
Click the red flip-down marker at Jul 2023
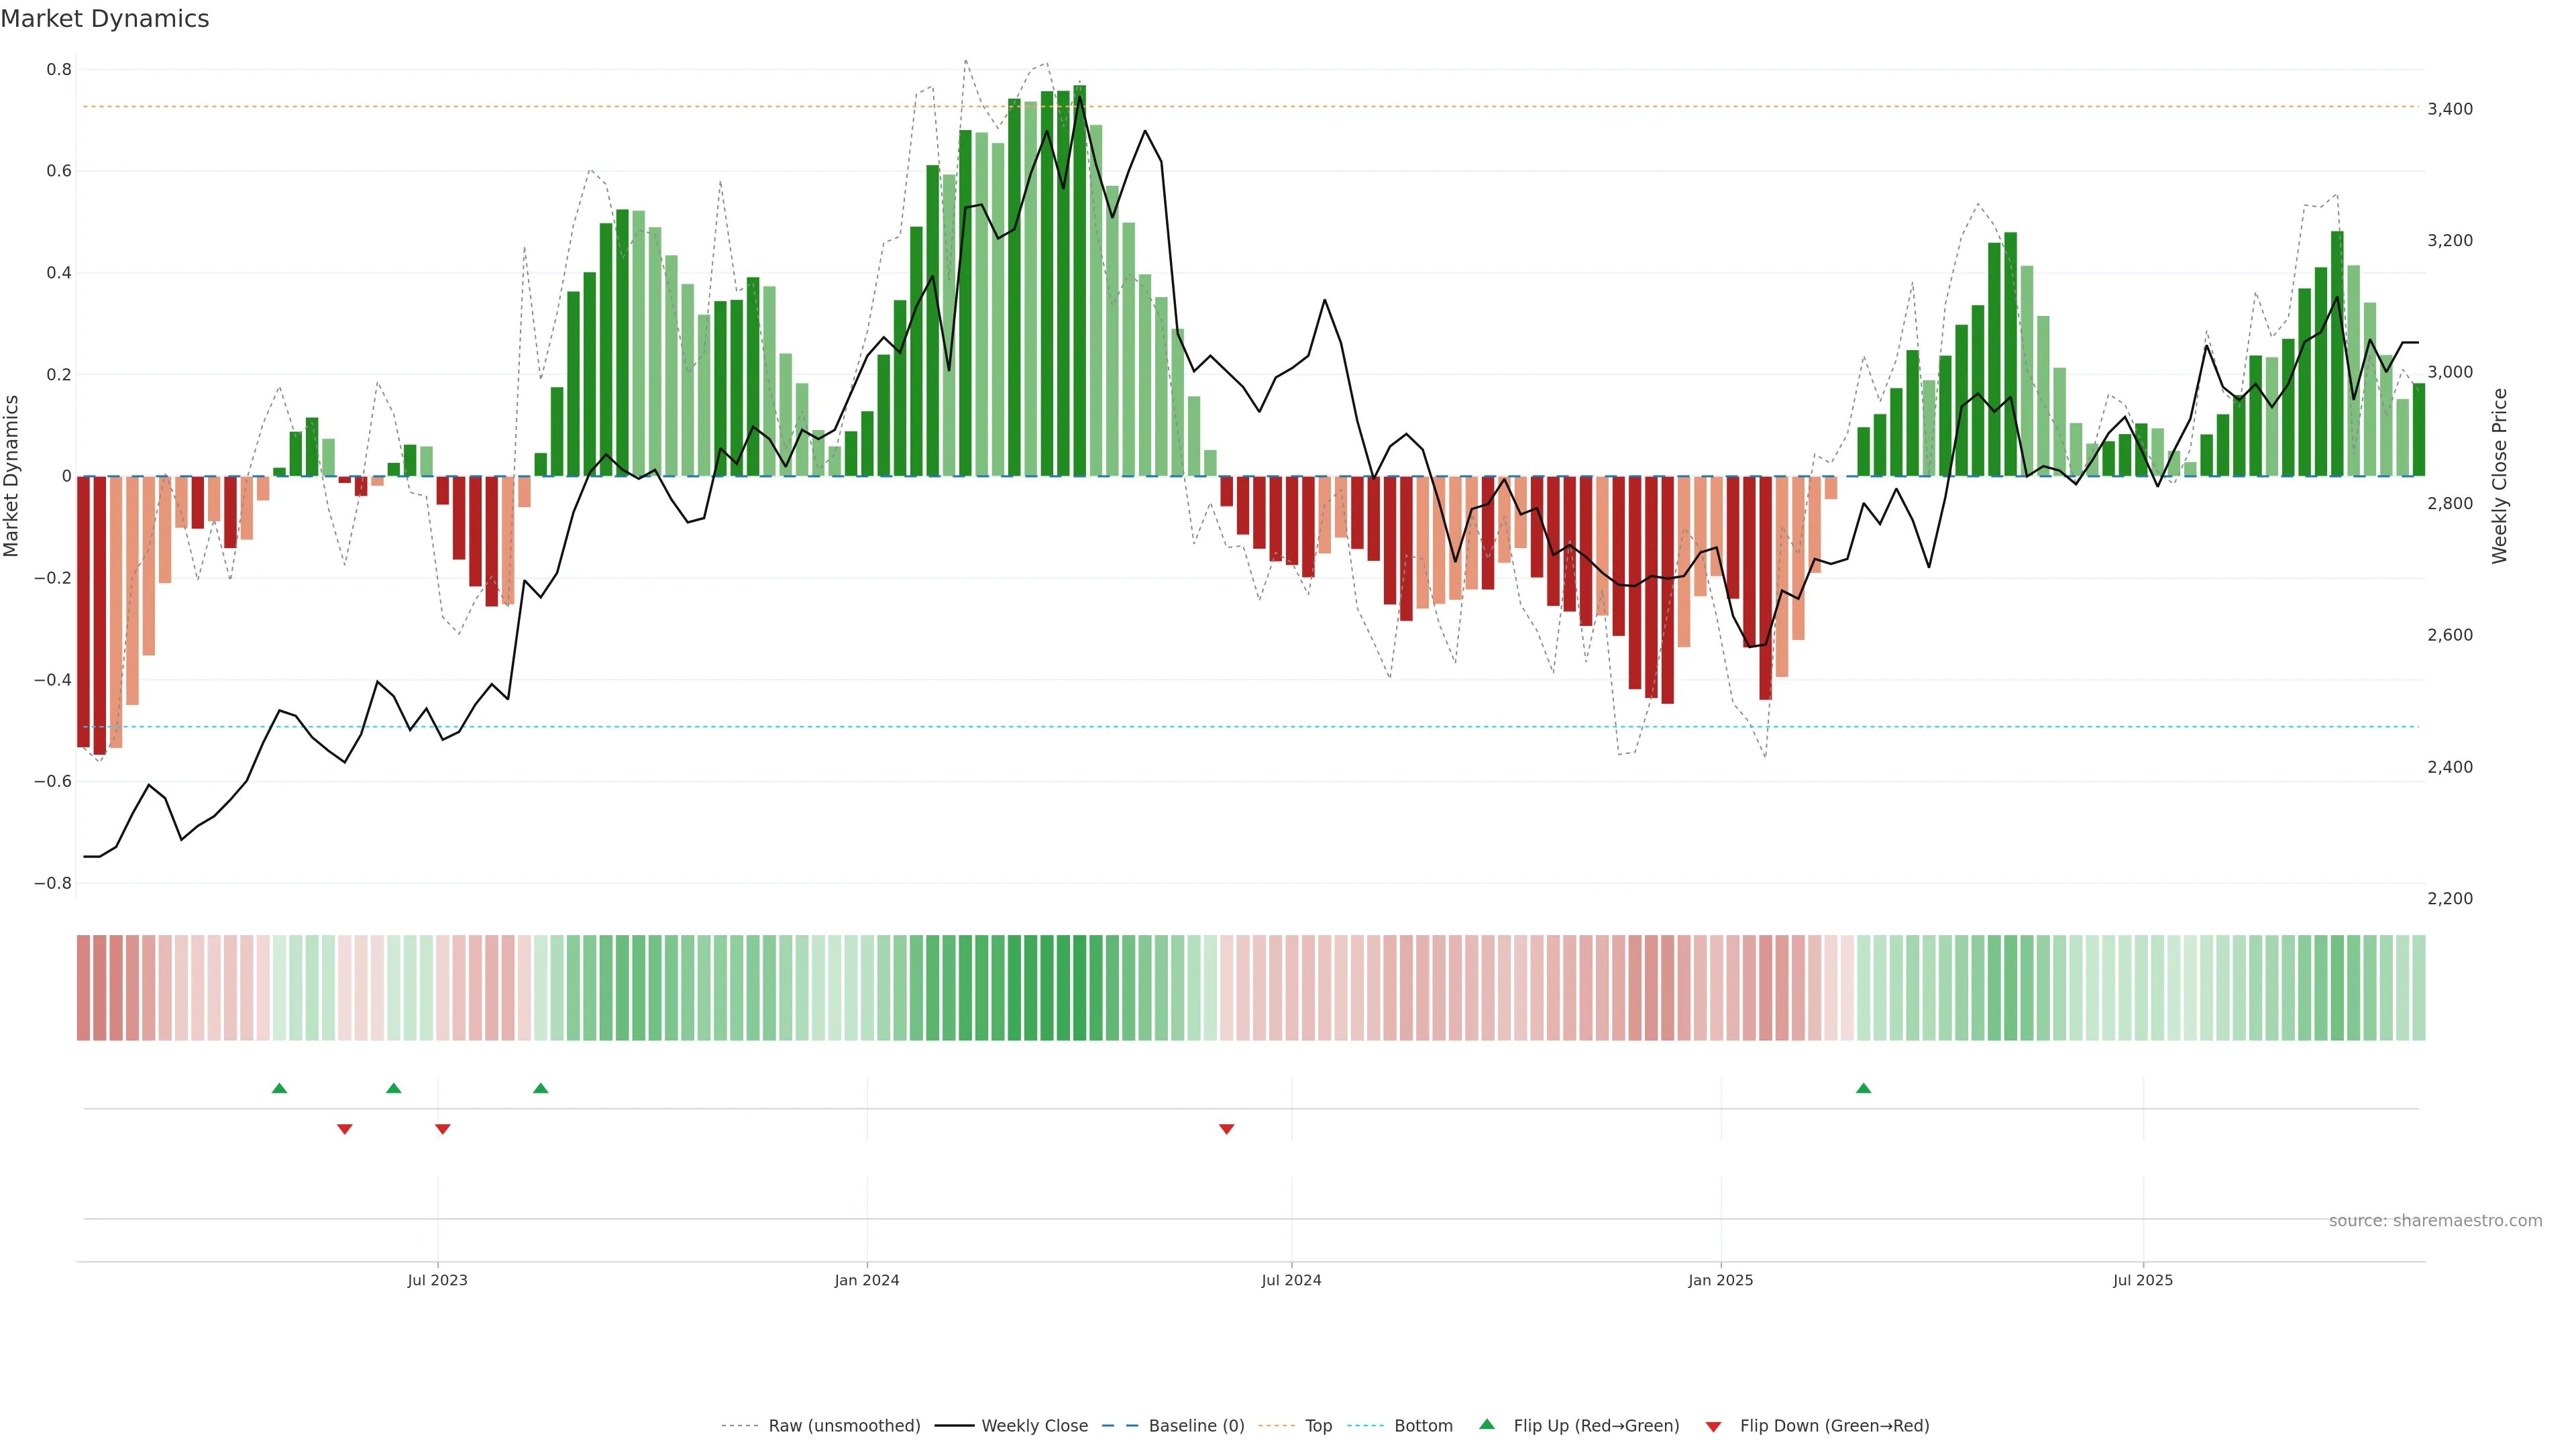point(442,1129)
